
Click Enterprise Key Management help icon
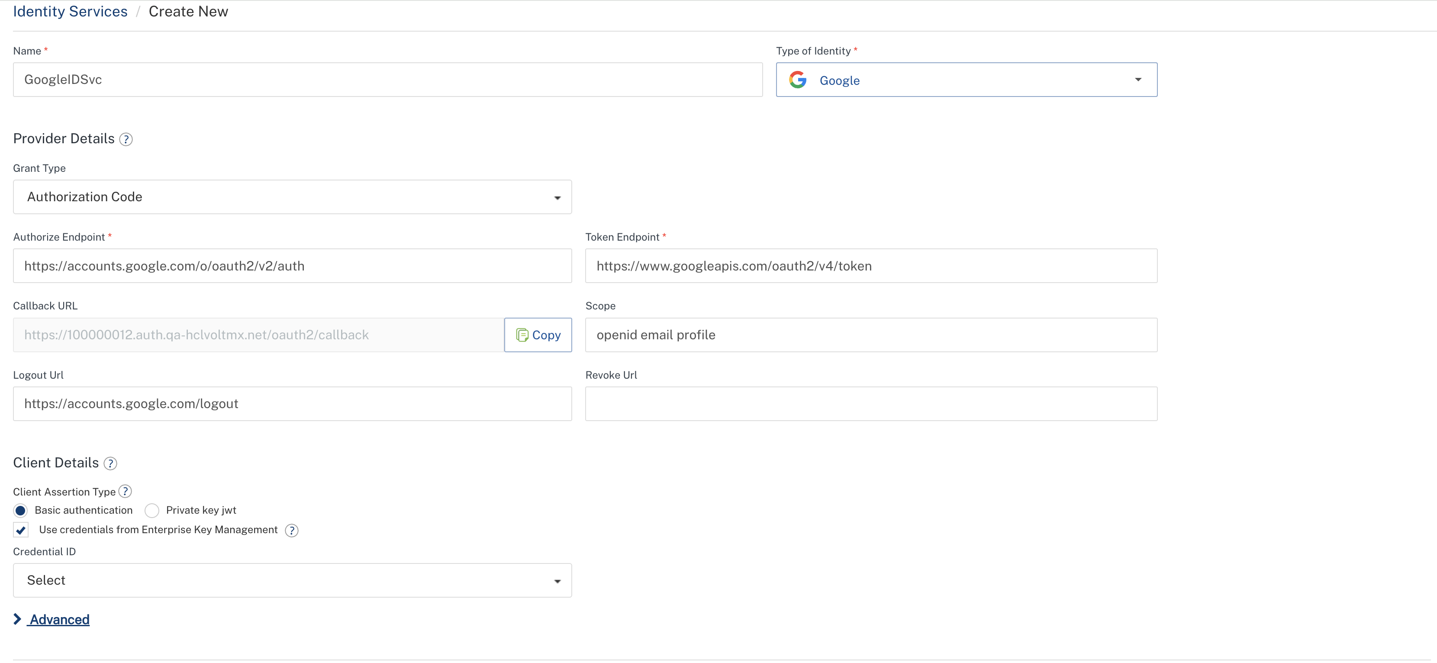(291, 530)
